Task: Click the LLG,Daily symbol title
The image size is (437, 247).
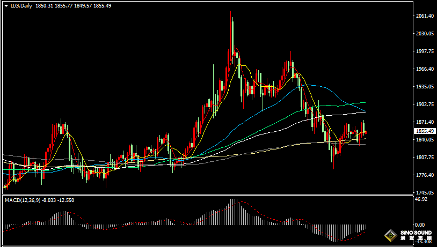Action: 21,5
